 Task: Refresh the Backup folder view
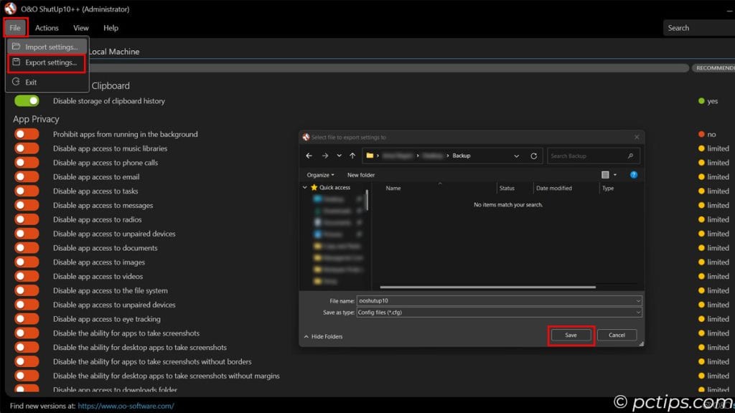tap(533, 156)
